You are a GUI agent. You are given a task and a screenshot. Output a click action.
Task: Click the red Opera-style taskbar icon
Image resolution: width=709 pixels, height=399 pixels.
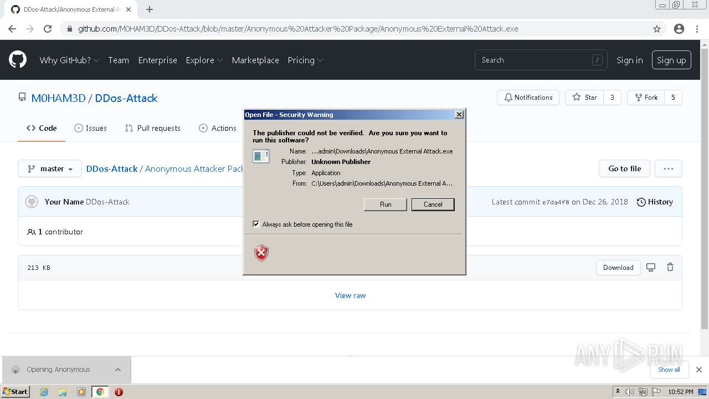(x=119, y=392)
